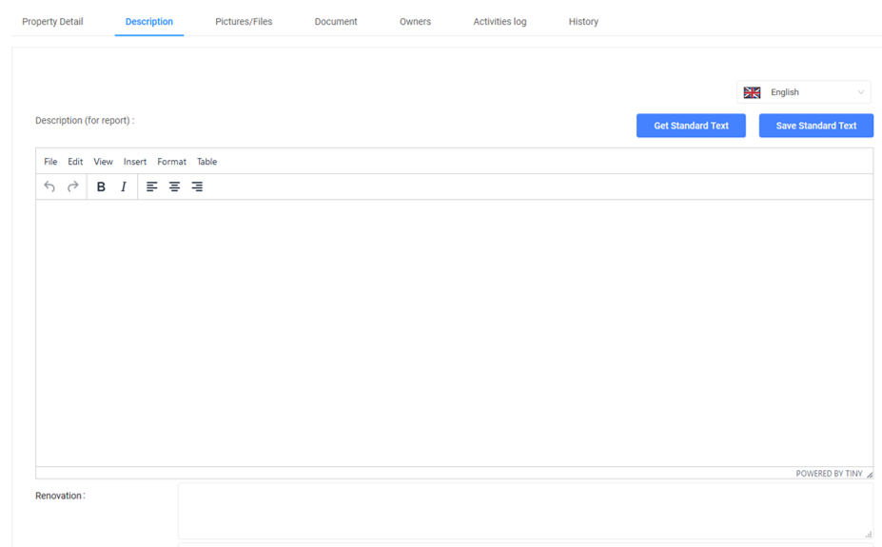This screenshot has height=547, width=882.
Task: Go to the Owners tab
Action: 415,22
